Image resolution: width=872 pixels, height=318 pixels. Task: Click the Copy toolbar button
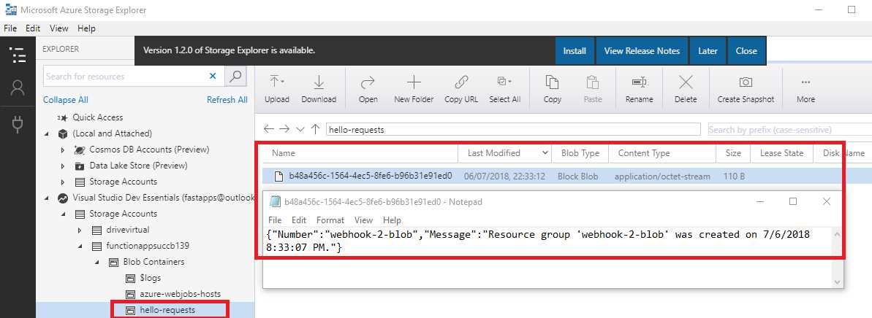552,89
